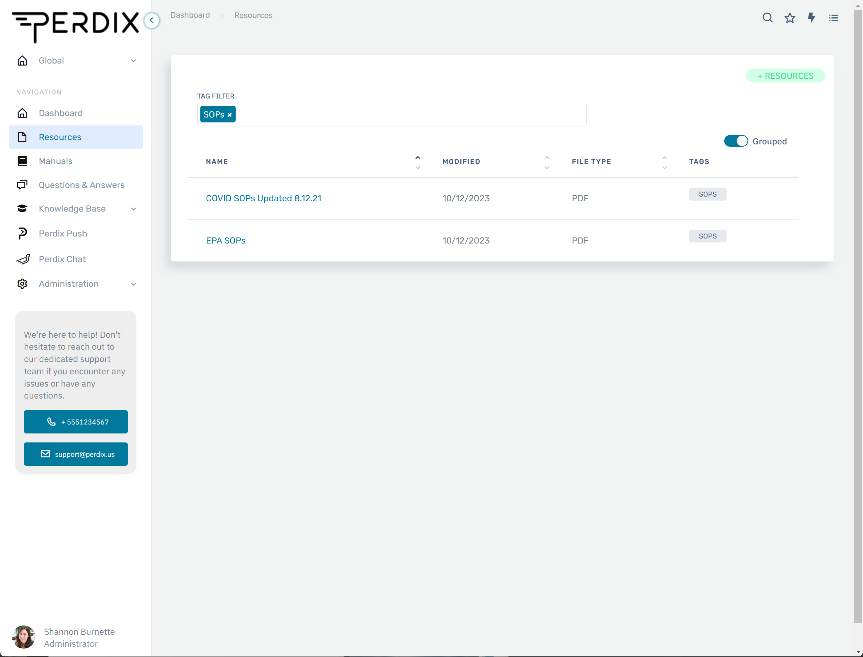This screenshot has width=863, height=657.
Task: Open the COVID SOPs Updated 8.12.21 link
Action: click(263, 198)
